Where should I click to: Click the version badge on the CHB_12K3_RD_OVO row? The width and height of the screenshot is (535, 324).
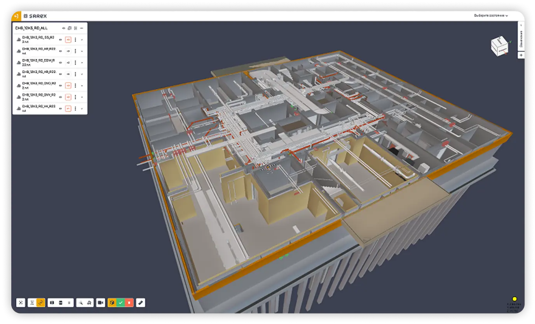(68, 85)
